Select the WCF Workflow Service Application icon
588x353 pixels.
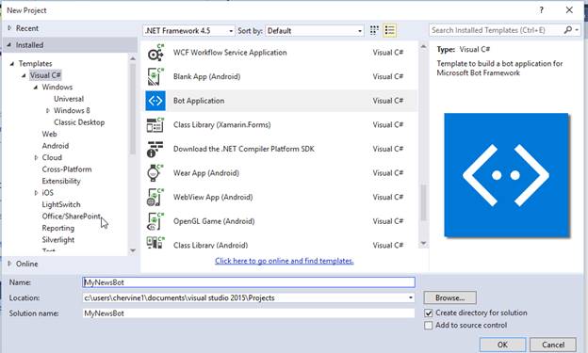point(155,53)
